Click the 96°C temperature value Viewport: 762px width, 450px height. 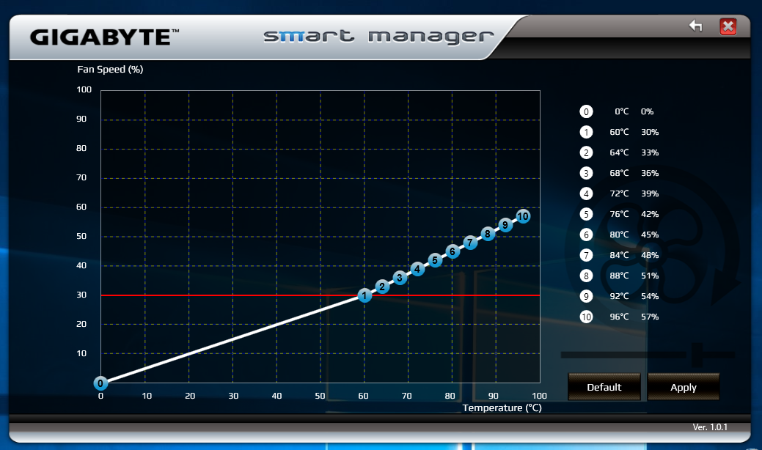tap(619, 317)
